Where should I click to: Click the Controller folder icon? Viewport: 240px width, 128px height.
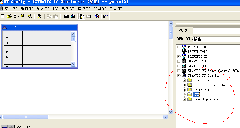click(190, 80)
